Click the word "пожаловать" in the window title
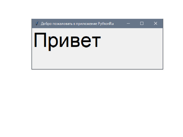 [x=61, y=23]
